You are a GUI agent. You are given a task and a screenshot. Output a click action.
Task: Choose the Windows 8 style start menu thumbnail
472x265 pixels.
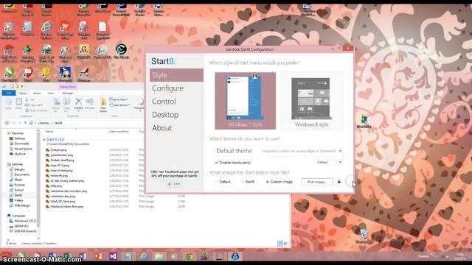(311, 101)
